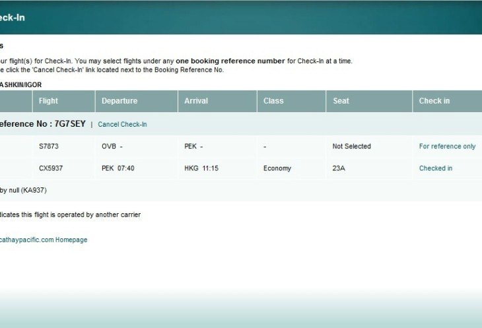
Task: Click the 'one booking reference number' bold text
Action: 230,61
